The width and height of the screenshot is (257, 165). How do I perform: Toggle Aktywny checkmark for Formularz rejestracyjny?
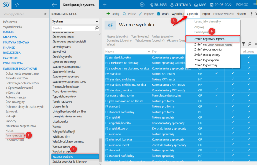coord(249,95)
